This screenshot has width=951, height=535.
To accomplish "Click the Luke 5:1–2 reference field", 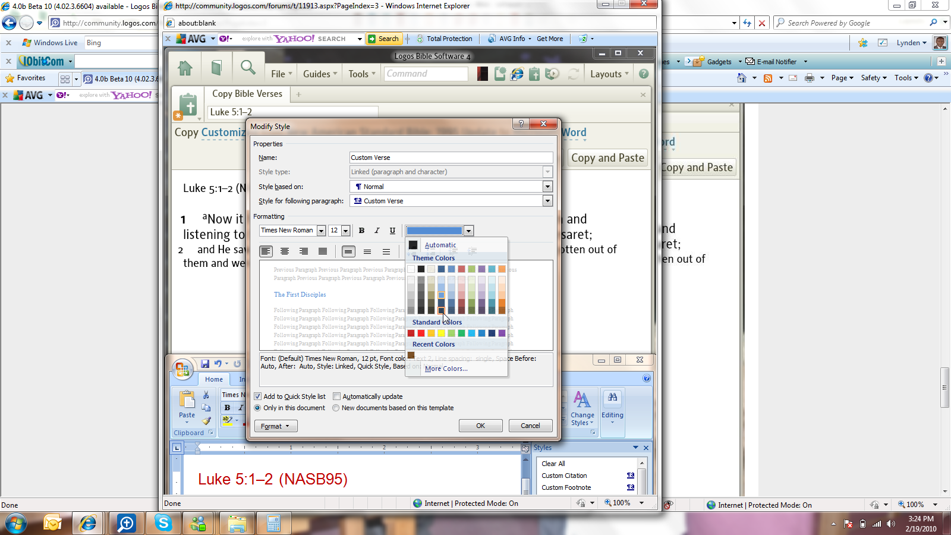I will [x=293, y=112].
